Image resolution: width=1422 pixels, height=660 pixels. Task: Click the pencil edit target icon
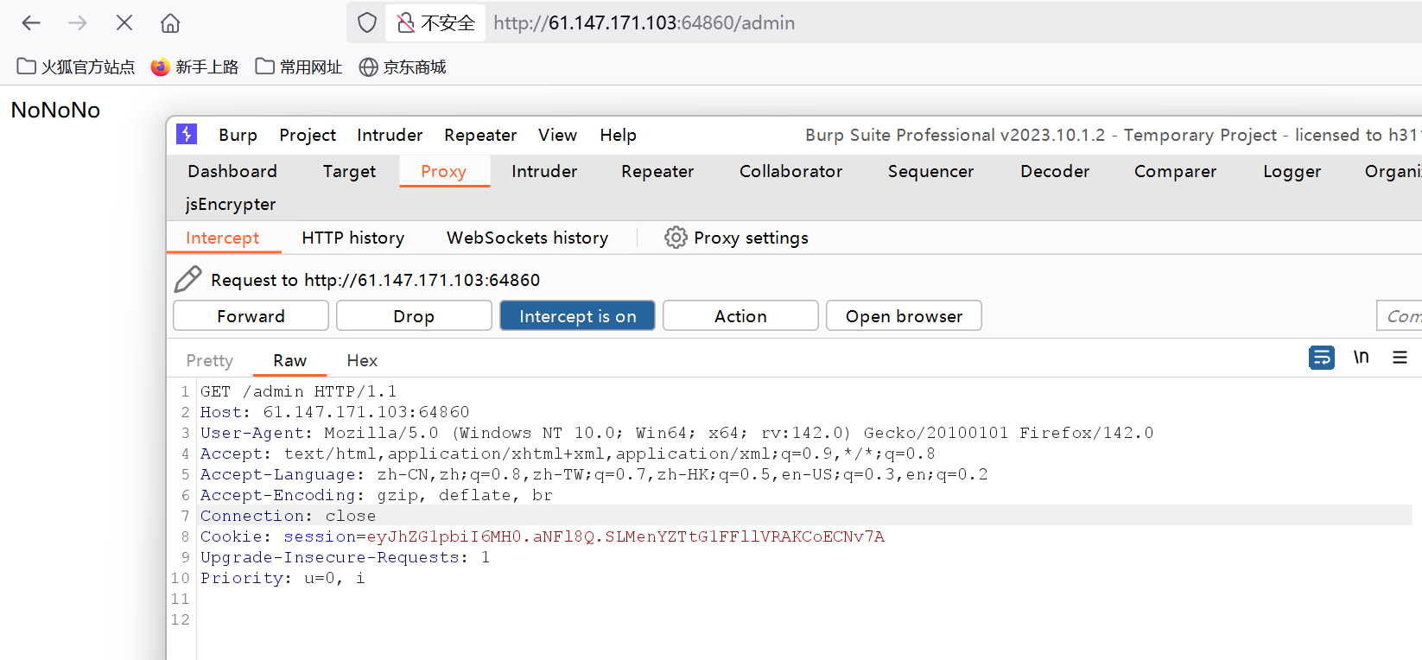(x=187, y=279)
